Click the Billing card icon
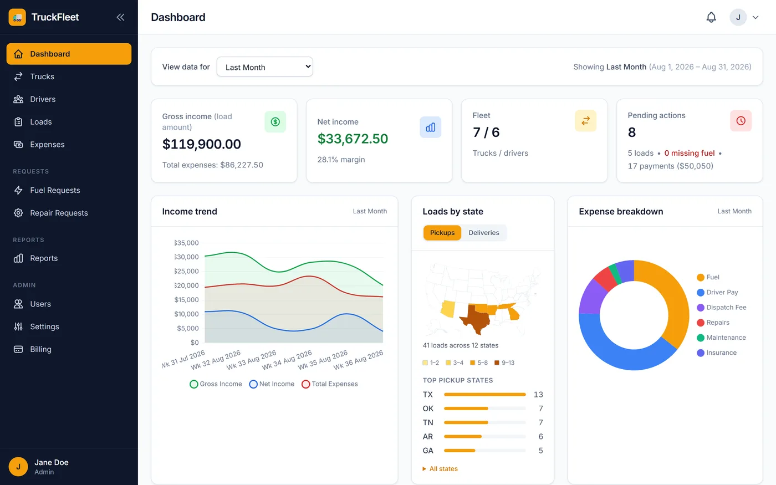 point(18,349)
